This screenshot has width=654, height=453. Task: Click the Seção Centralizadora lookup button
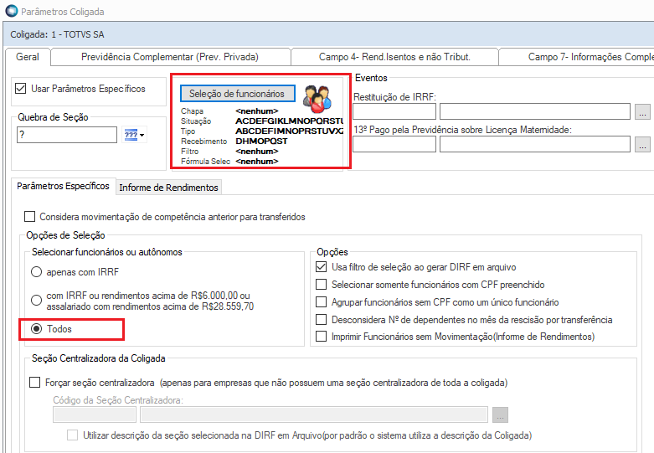[500, 414]
